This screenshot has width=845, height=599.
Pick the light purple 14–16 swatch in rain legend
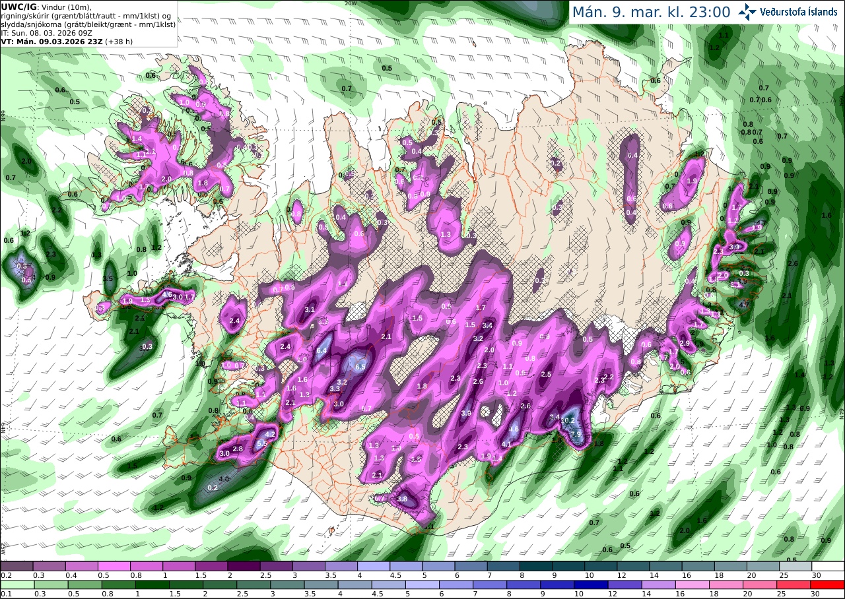pos(660,584)
